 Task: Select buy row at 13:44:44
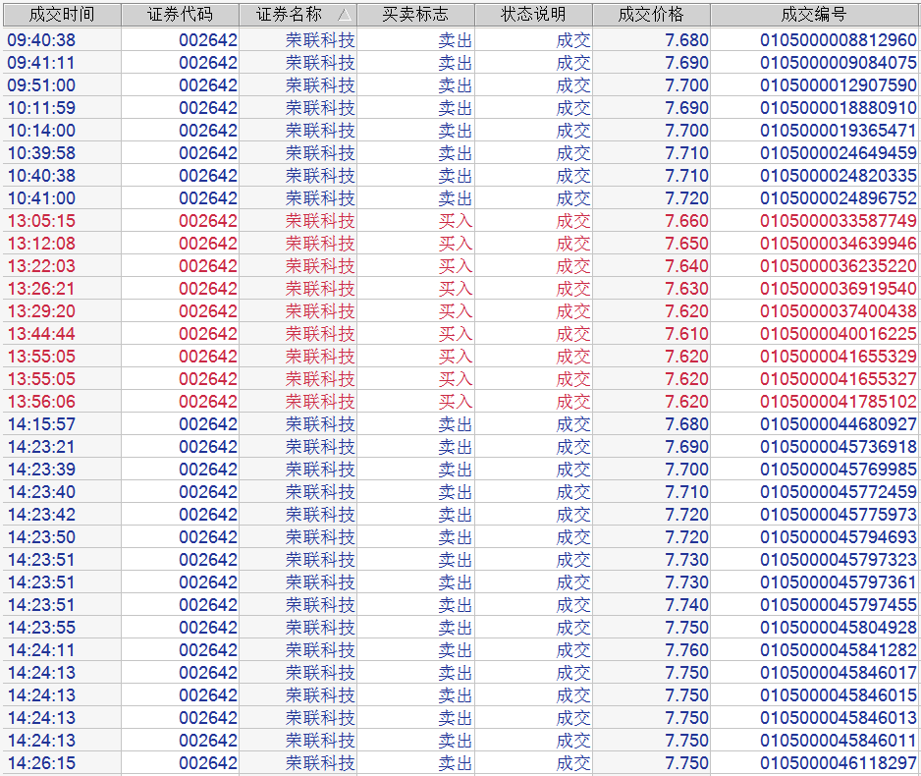460,334
